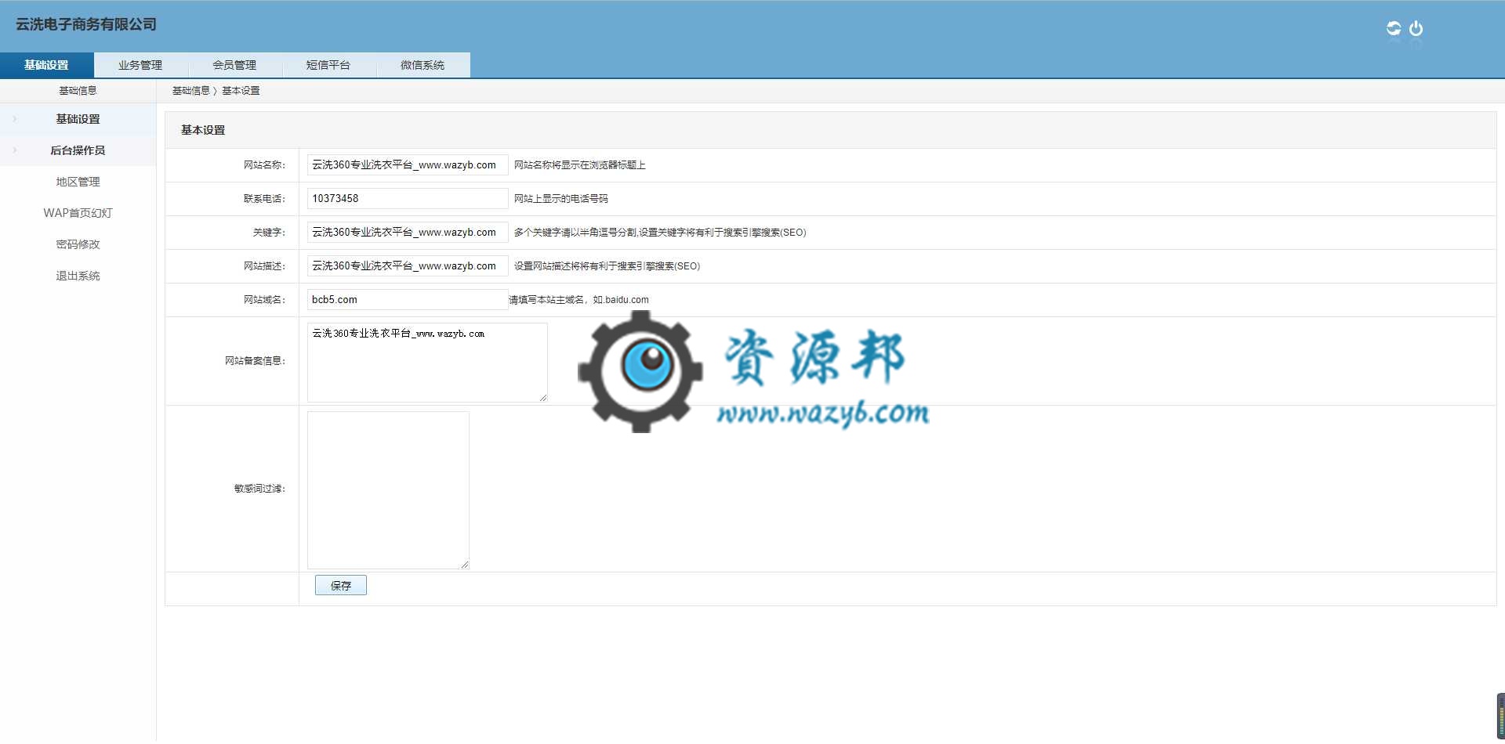Click inside the 敏感词过滤 textarea
Screen dimensions: 1505x744
tap(388, 490)
